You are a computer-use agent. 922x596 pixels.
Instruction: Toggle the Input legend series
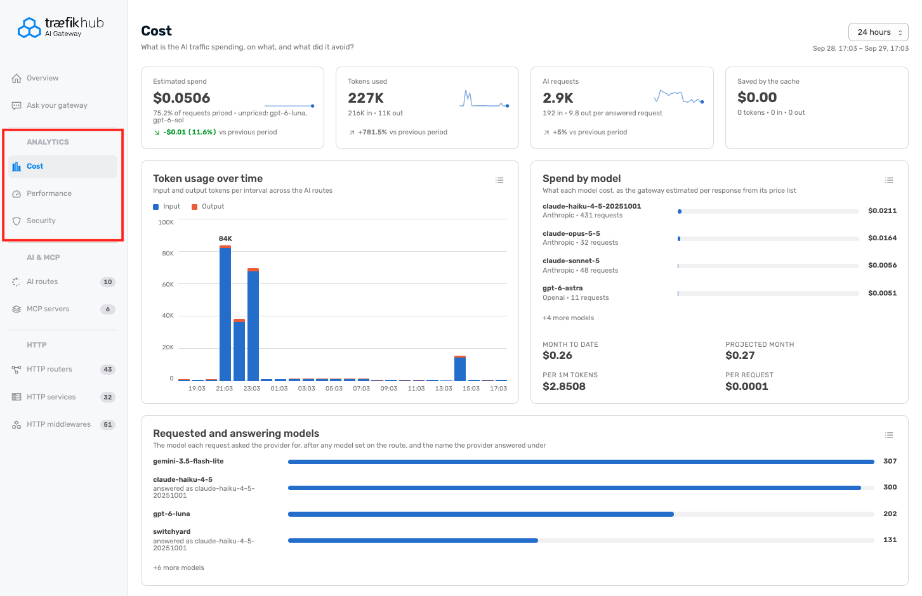coord(167,207)
